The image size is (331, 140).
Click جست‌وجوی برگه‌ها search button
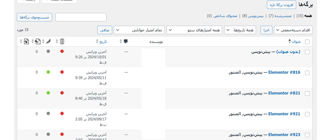point(35,17)
